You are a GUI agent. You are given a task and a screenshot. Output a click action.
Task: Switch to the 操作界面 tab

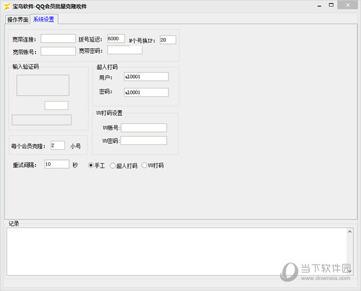point(17,19)
